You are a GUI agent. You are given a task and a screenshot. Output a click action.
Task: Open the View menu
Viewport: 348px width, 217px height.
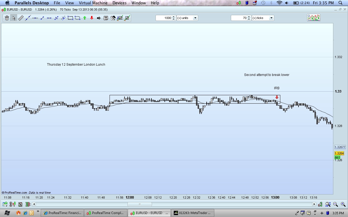(x=69, y=3)
